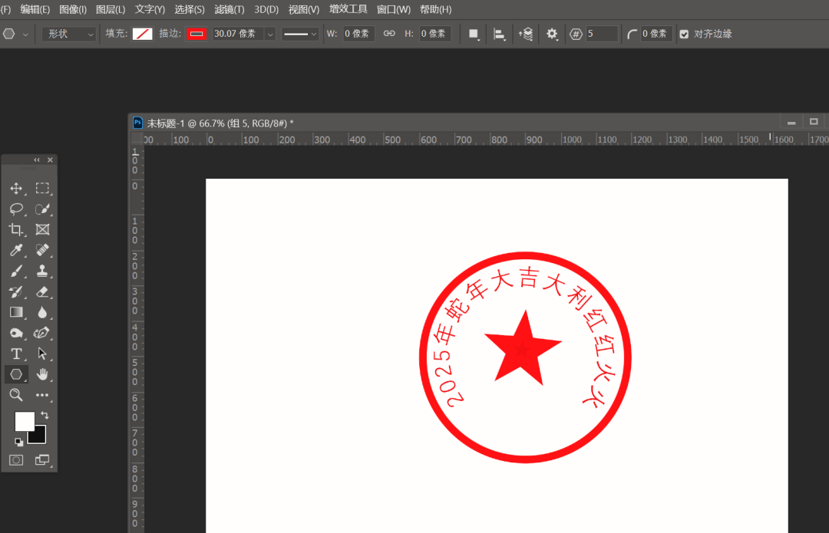Select the Gradient tool

[16, 312]
